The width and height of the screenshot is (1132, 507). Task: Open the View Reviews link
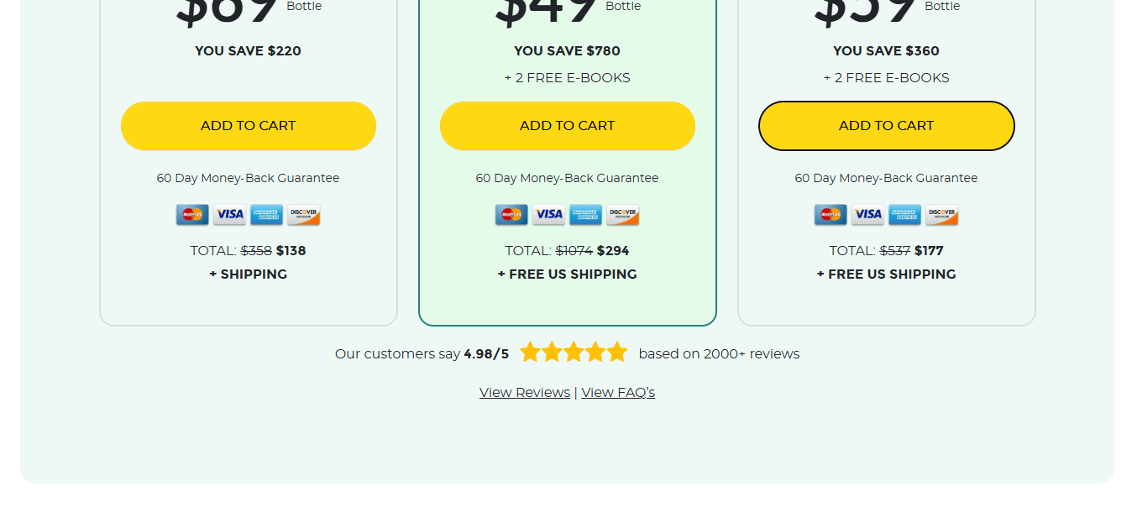pos(525,393)
